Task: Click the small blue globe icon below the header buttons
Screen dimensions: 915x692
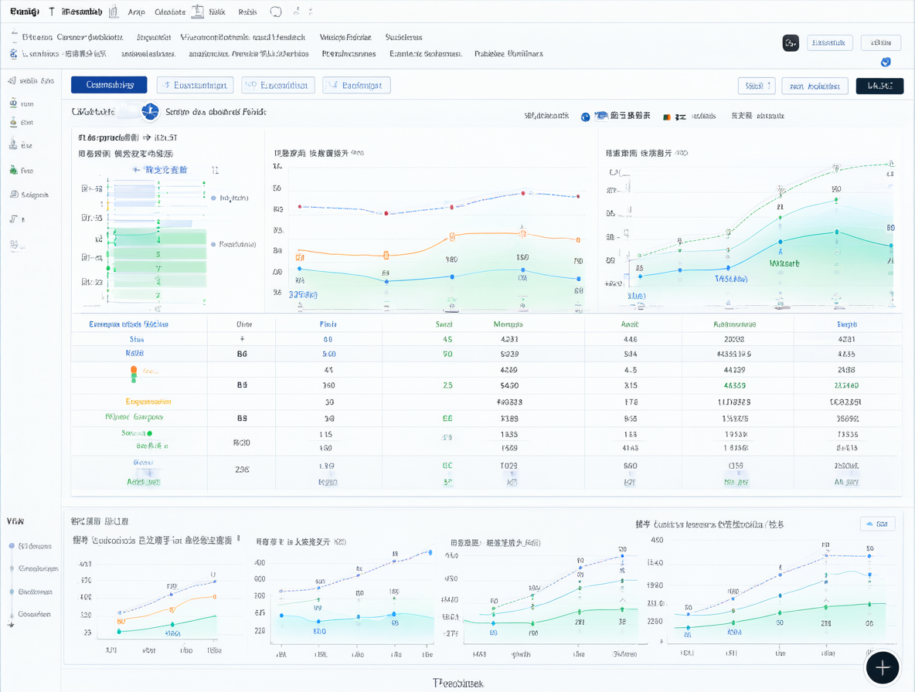Action: 885,62
